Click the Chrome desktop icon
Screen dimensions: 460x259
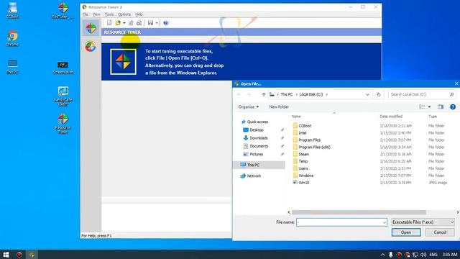point(12,38)
